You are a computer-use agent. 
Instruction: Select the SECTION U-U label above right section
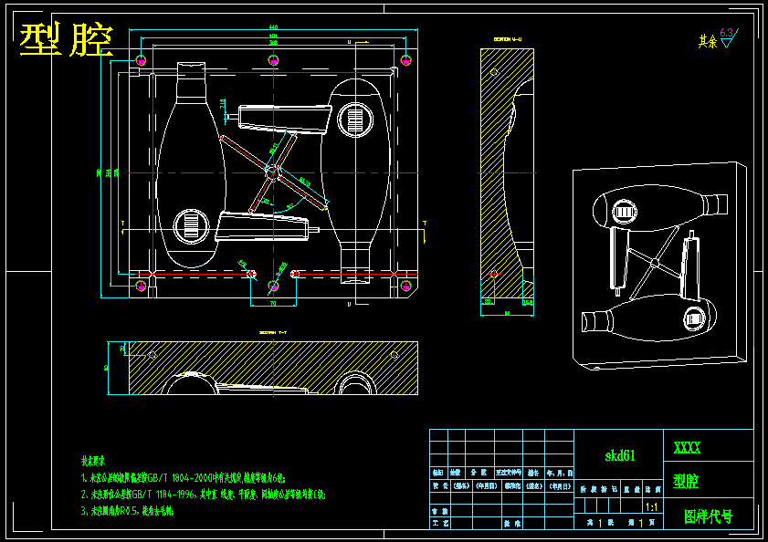click(x=507, y=39)
